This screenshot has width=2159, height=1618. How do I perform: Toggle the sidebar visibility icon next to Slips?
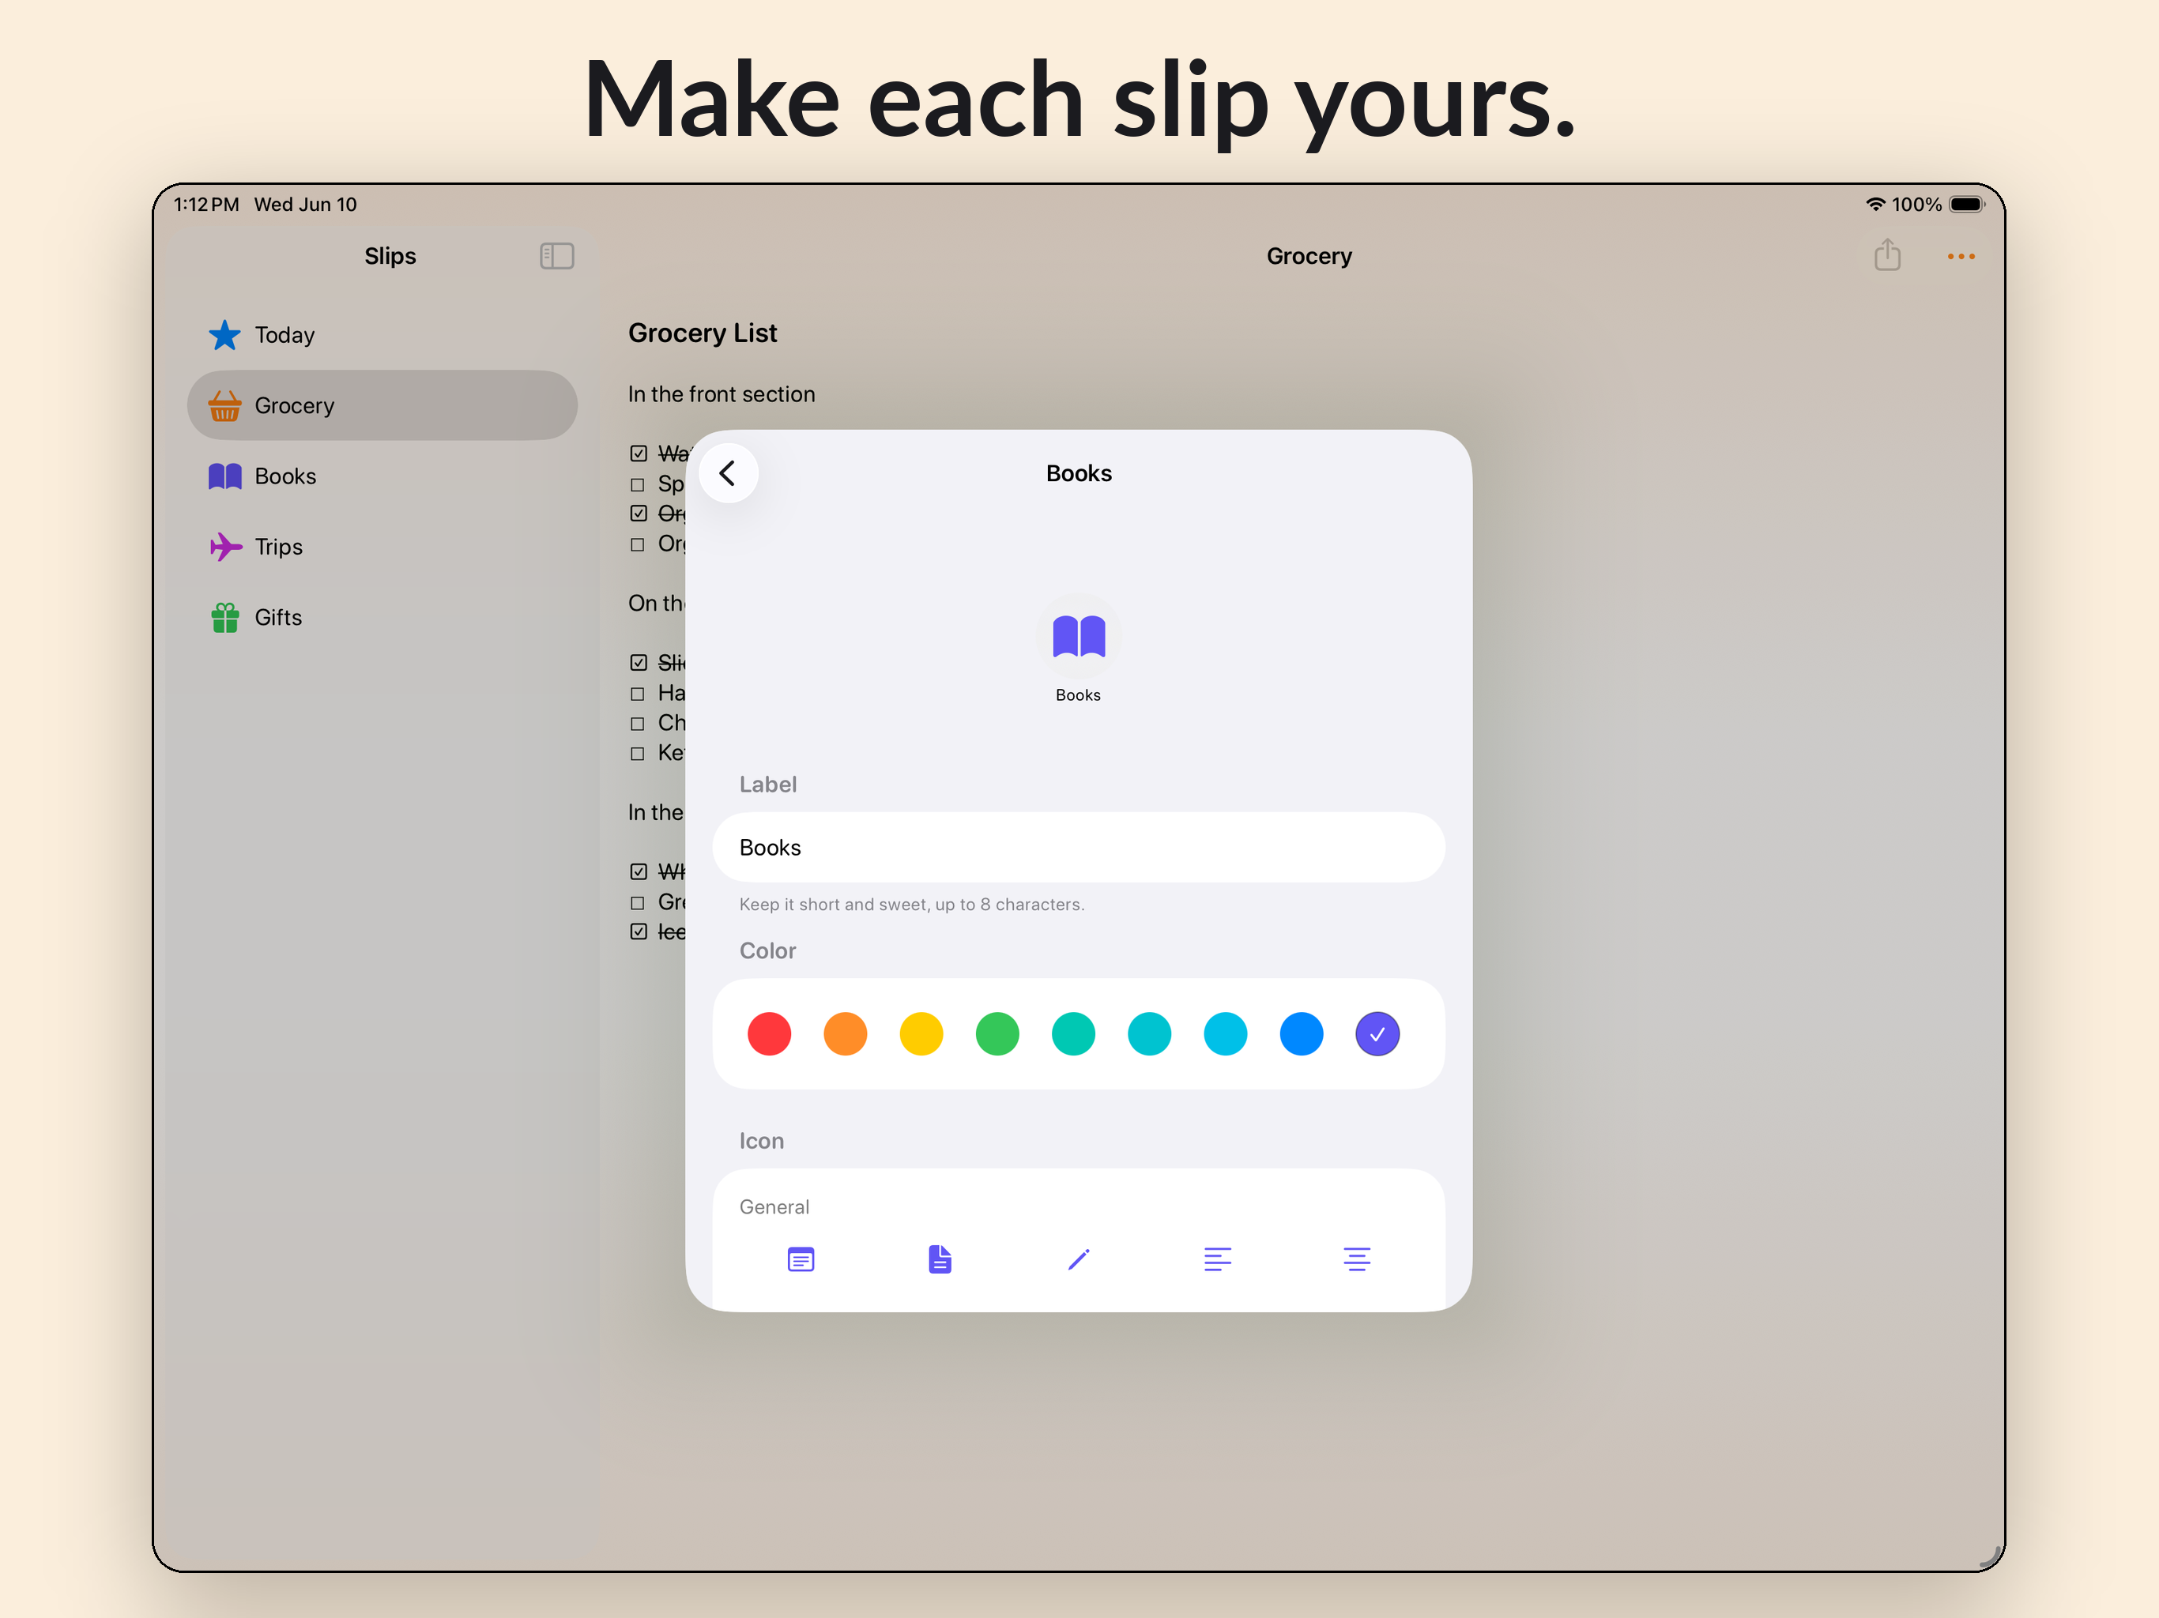coord(556,256)
